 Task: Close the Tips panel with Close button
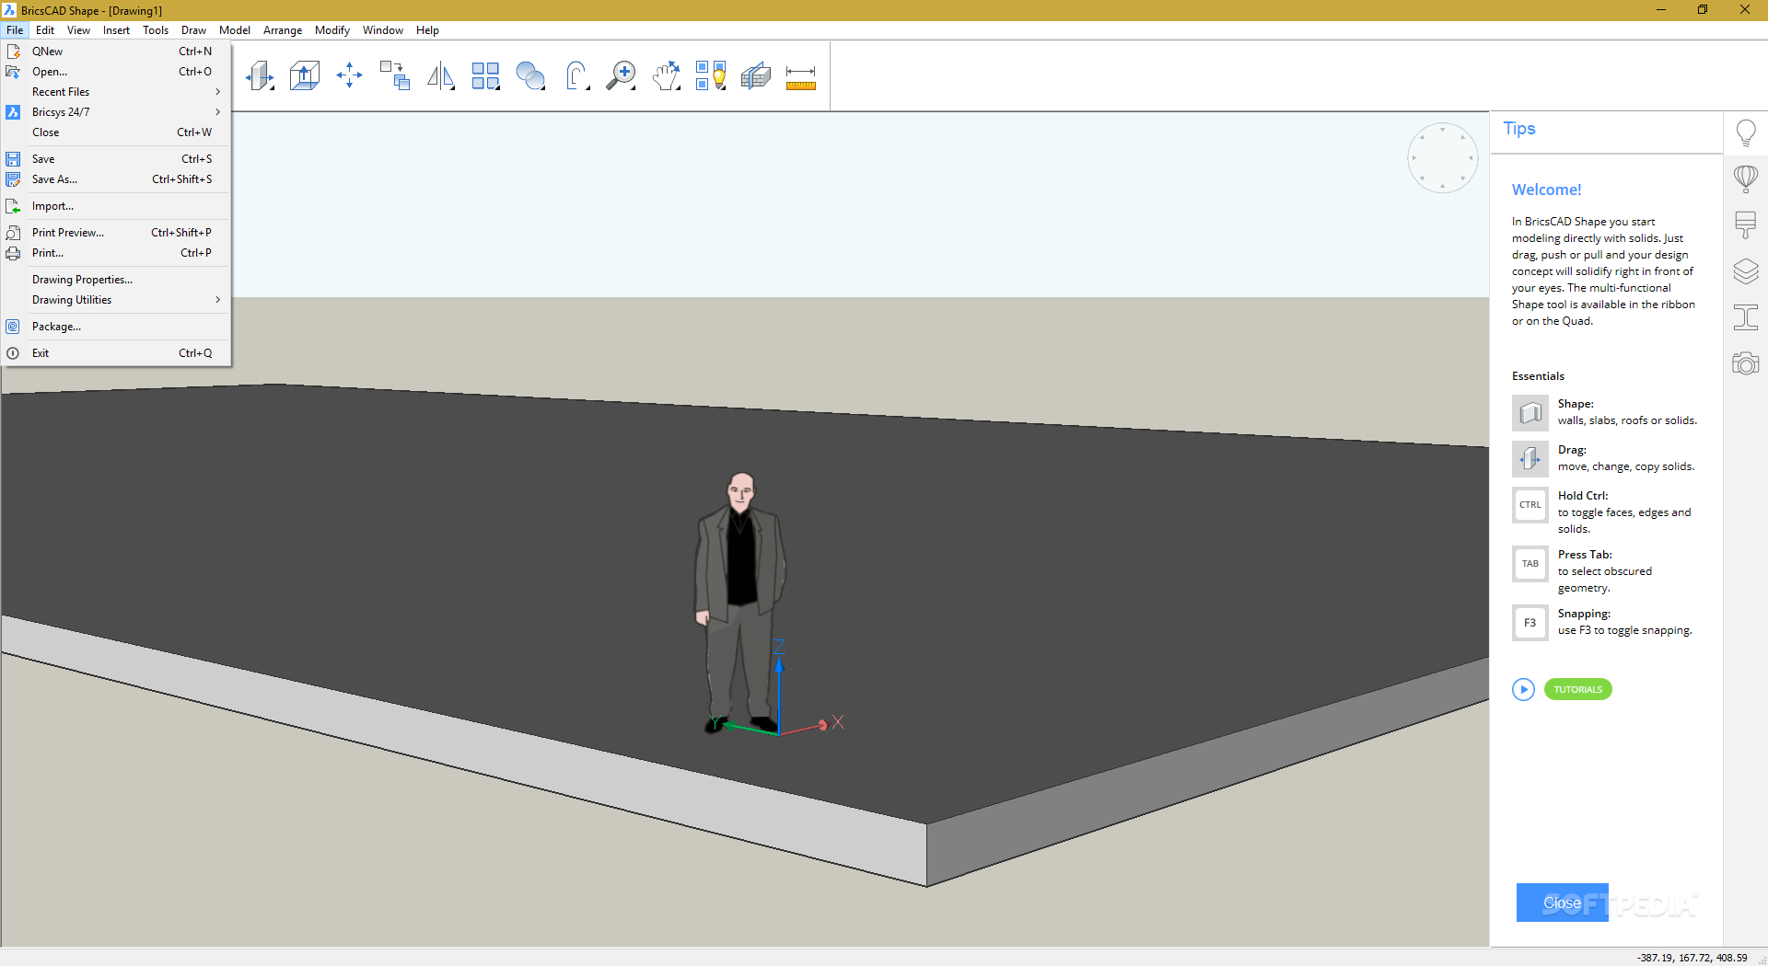click(1563, 903)
